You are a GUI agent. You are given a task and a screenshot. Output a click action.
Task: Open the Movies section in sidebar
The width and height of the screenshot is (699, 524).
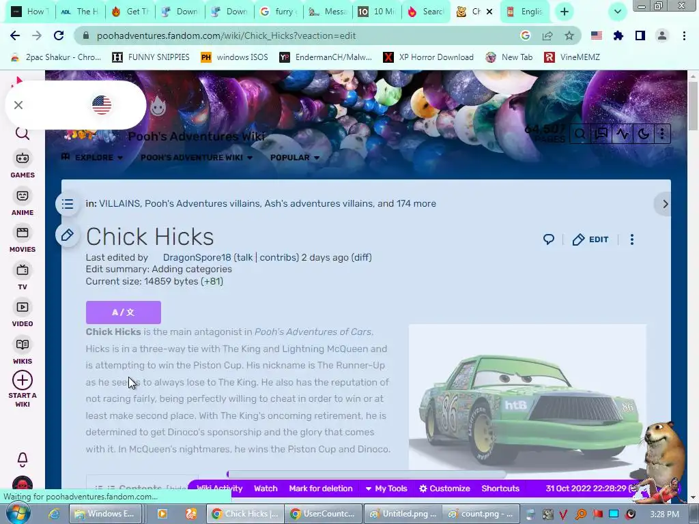click(23, 239)
